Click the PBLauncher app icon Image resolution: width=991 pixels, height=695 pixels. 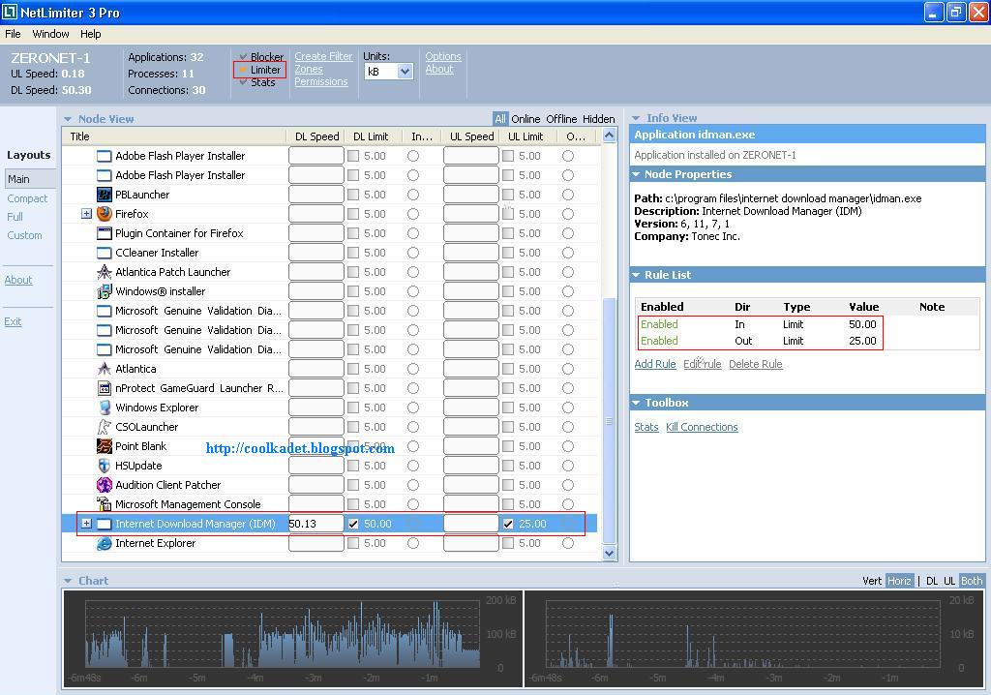pos(105,195)
